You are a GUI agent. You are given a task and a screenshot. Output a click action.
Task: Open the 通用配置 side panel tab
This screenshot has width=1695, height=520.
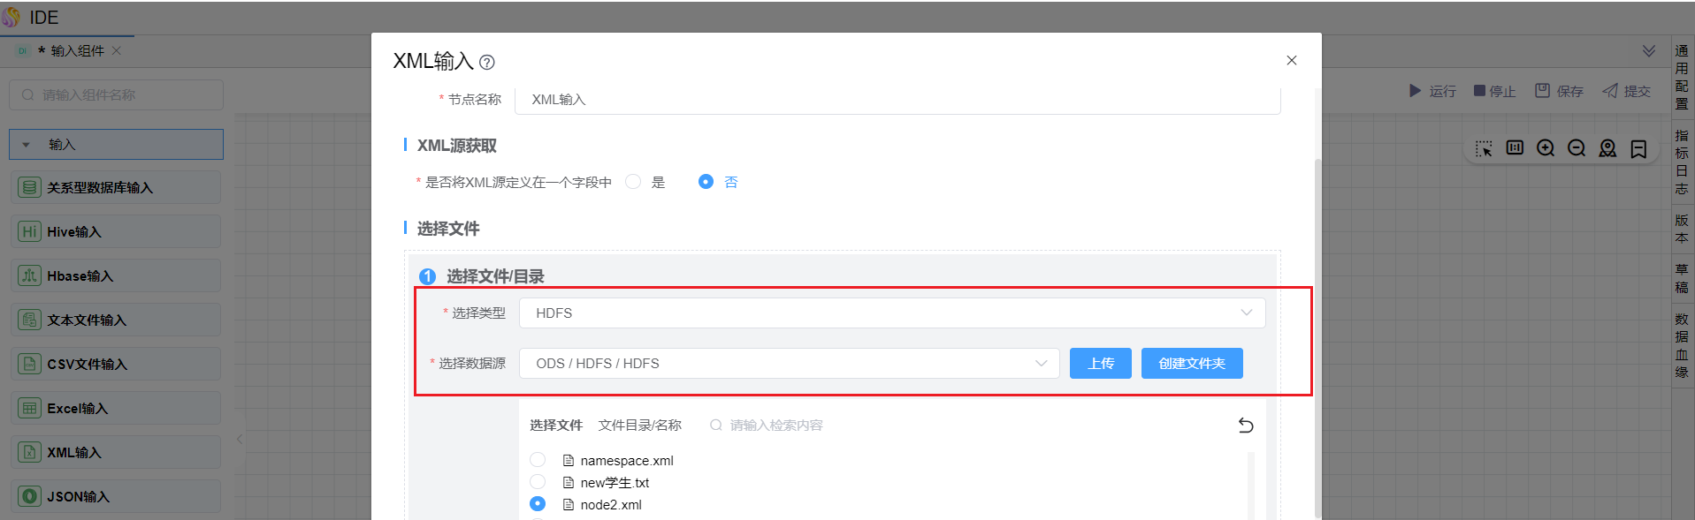1682,77
